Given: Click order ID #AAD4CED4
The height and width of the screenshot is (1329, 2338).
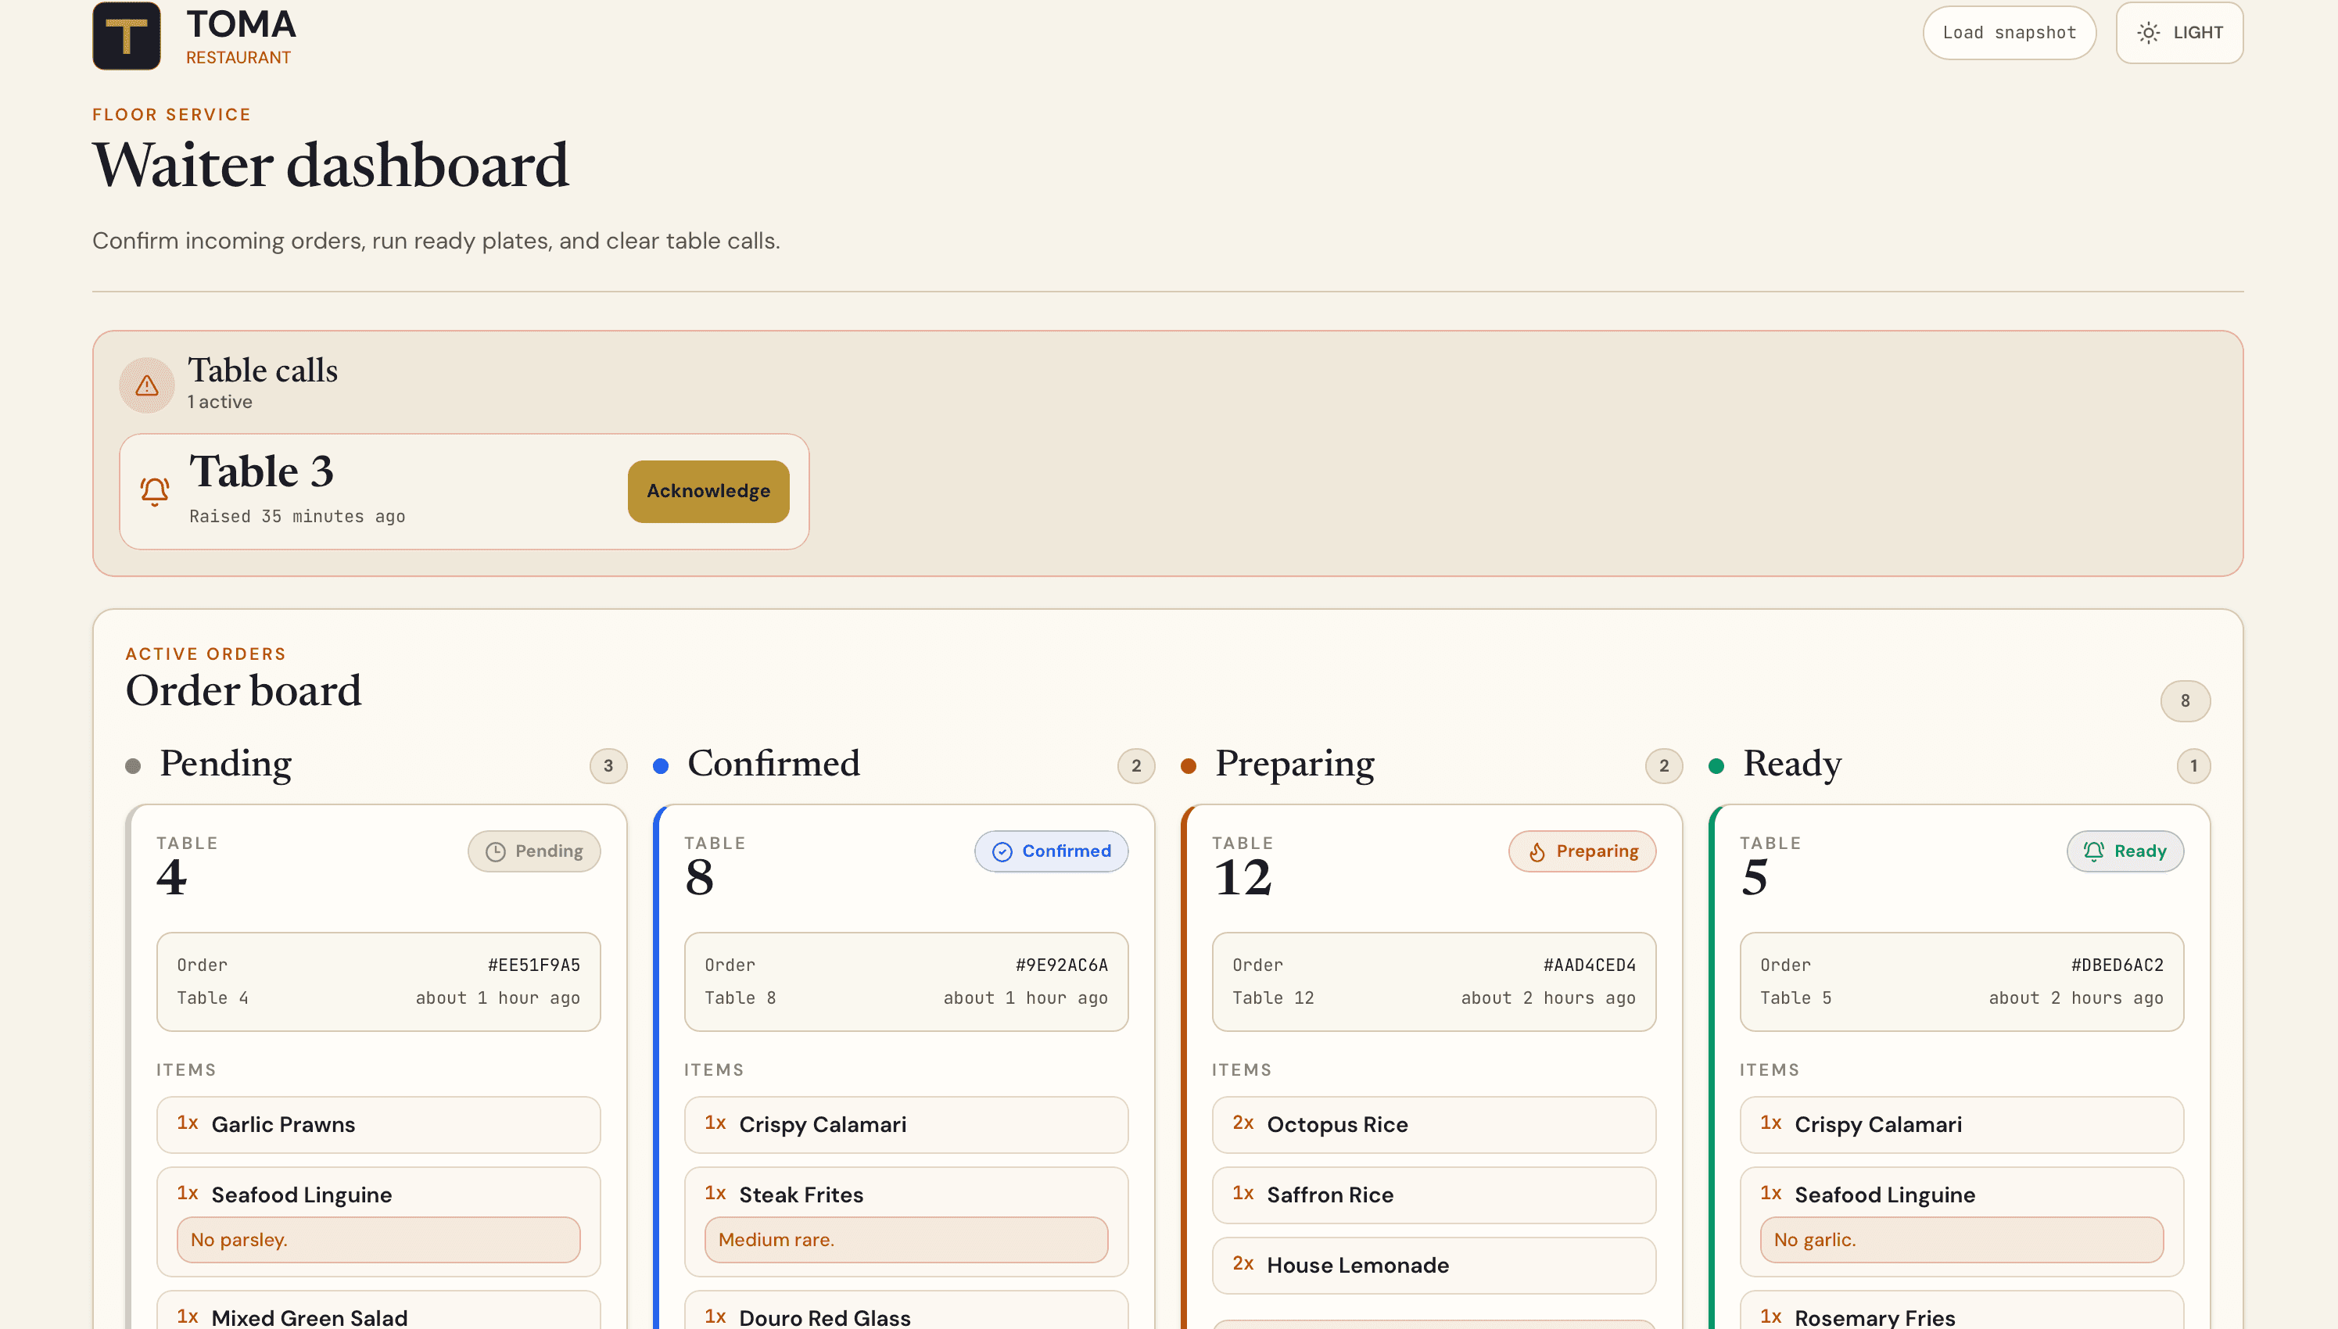Looking at the screenshot, I should coord(1590,965).
